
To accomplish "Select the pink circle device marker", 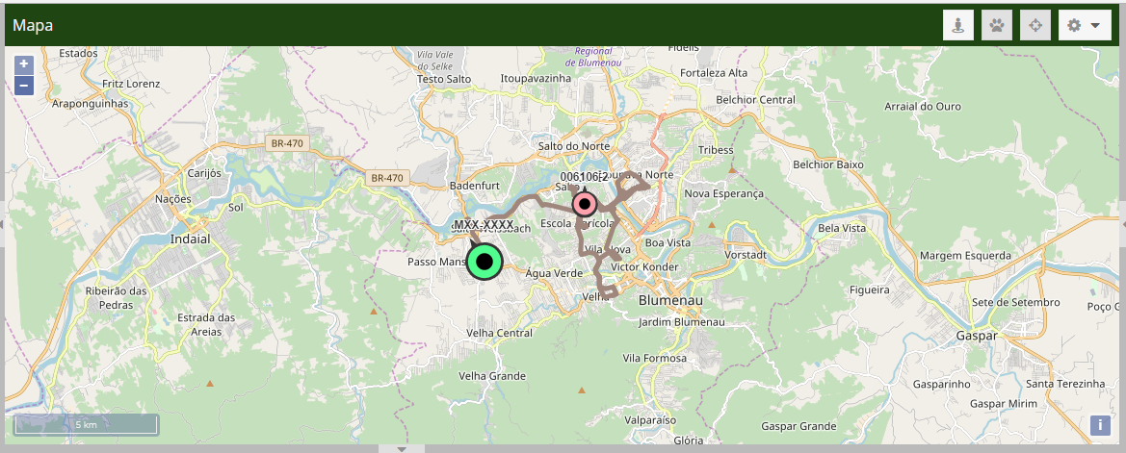I will point(584,204).
